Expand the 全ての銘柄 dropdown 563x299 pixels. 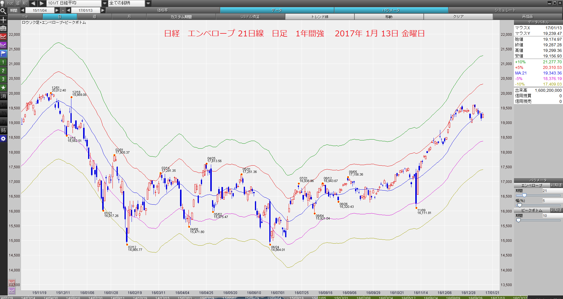pos(148,3)
